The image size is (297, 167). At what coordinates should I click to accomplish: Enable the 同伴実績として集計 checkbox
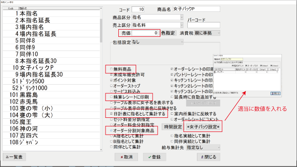point(172,142)
